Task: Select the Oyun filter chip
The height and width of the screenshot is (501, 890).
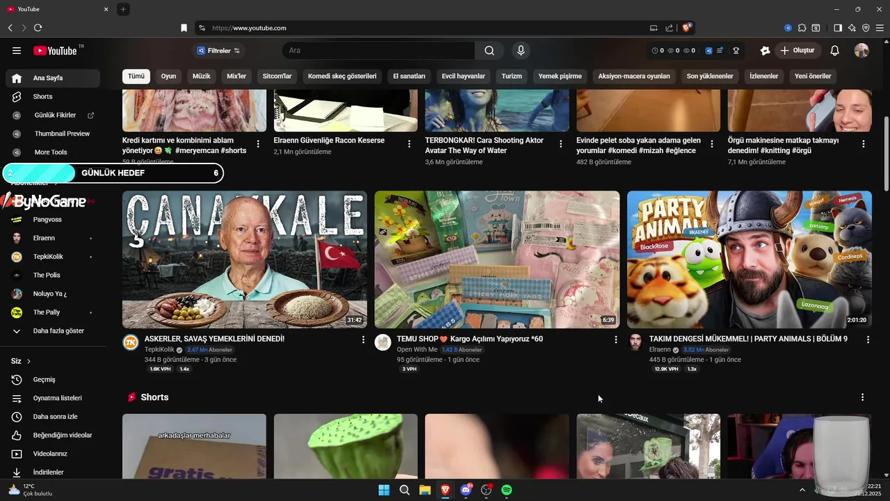Action: click(168, 77)
